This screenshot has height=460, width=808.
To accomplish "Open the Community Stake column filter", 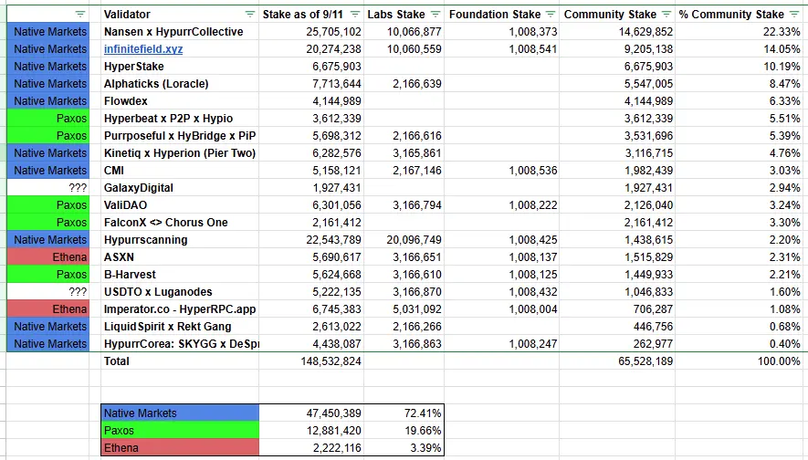I will click(x=666, y=15).
